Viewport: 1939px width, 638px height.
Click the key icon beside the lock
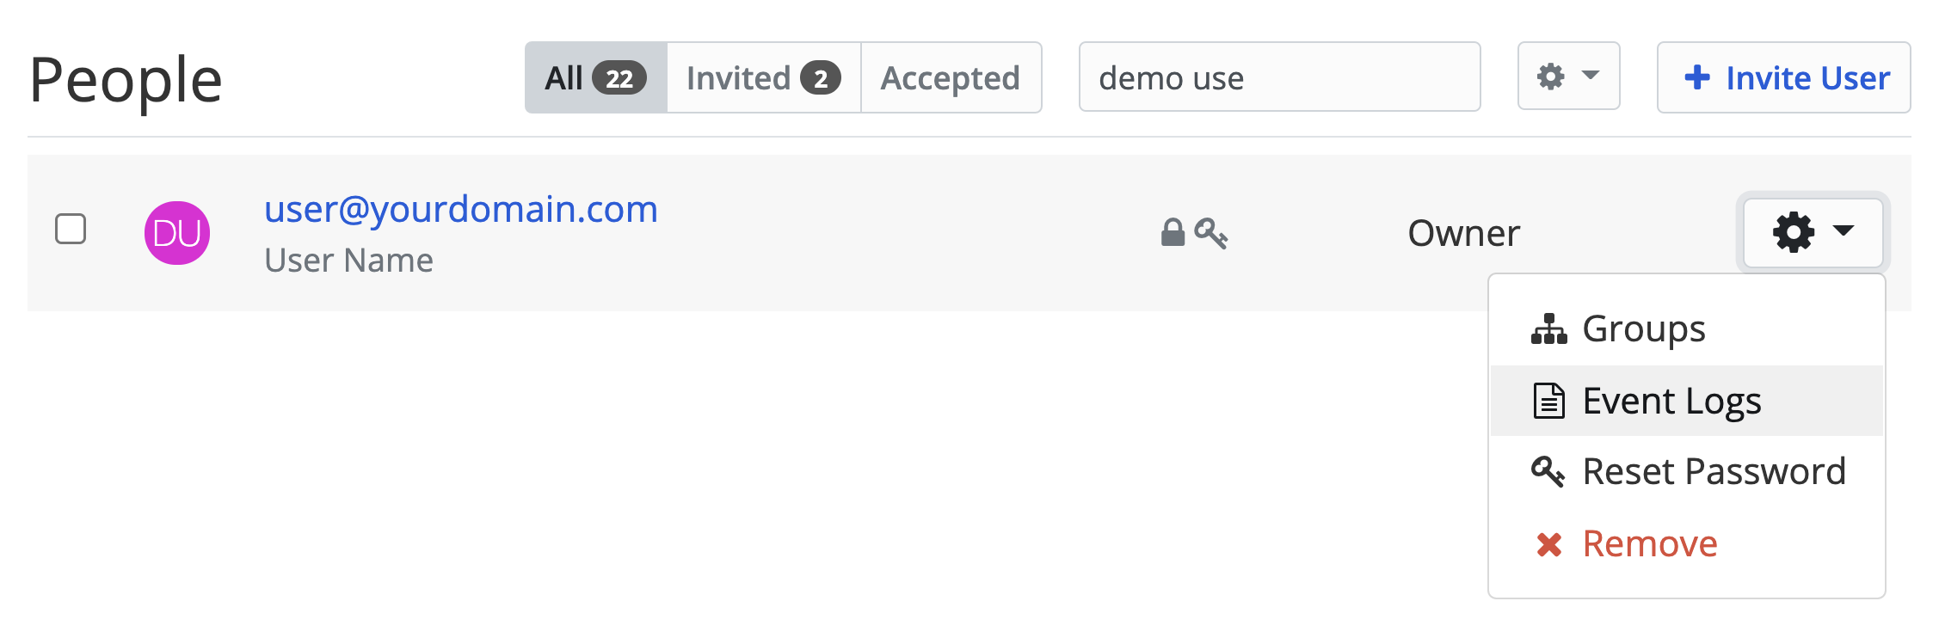(x=1211, y=233)
